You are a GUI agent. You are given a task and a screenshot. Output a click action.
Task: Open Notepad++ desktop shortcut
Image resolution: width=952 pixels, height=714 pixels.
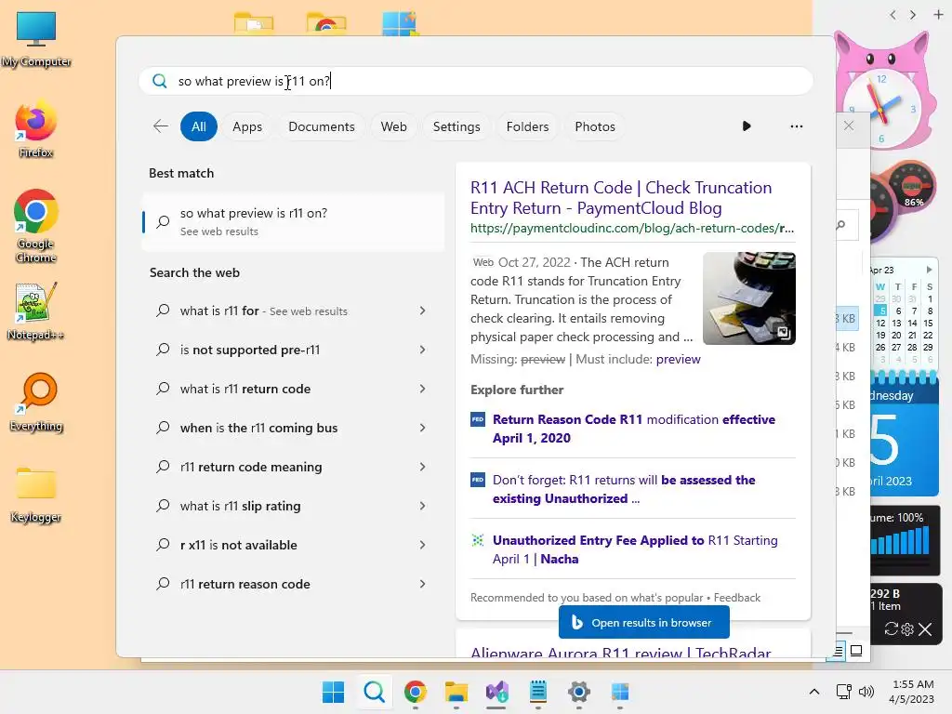pos(36,311)
